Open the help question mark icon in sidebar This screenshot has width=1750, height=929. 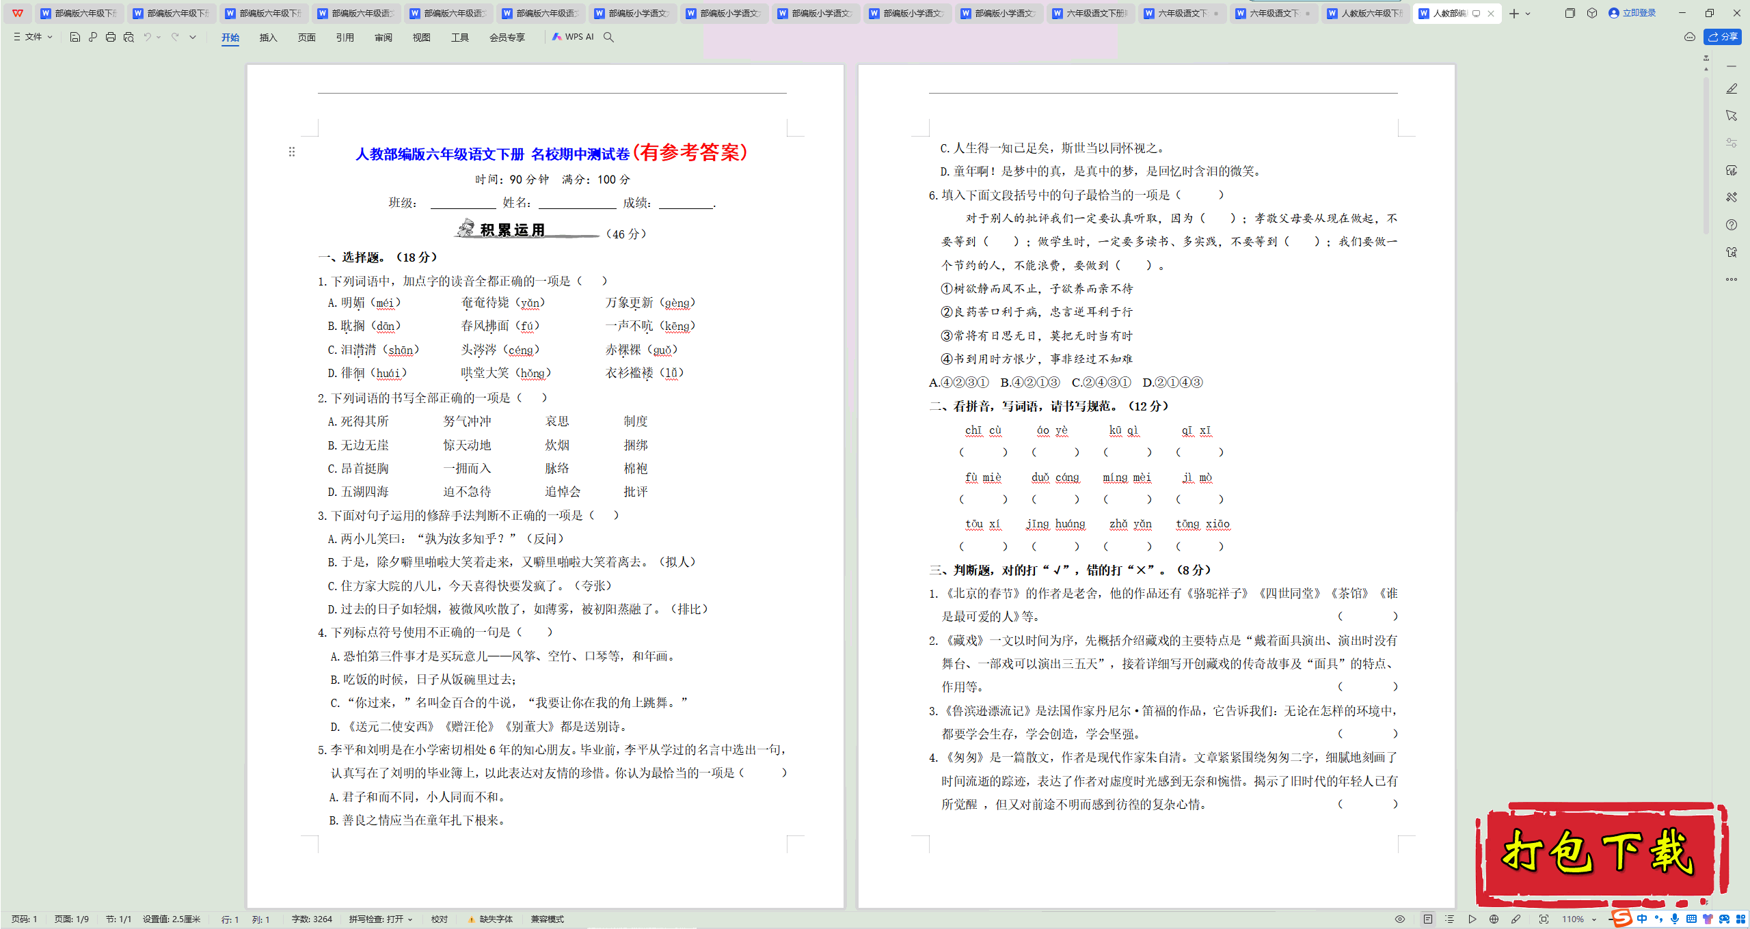[1732, 225]
